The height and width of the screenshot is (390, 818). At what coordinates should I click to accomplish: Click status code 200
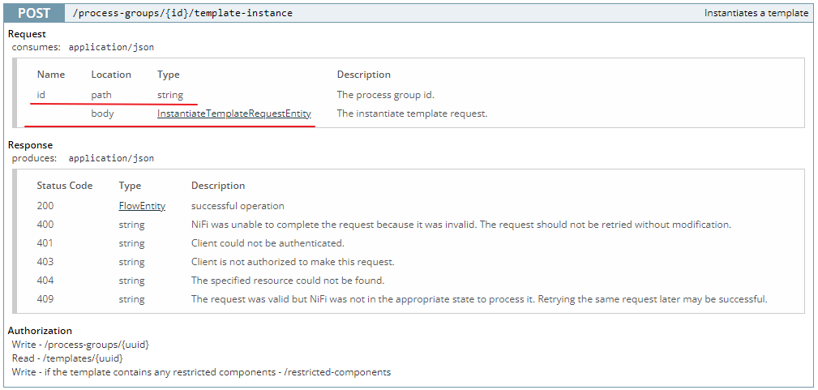[x=45, y=206]
